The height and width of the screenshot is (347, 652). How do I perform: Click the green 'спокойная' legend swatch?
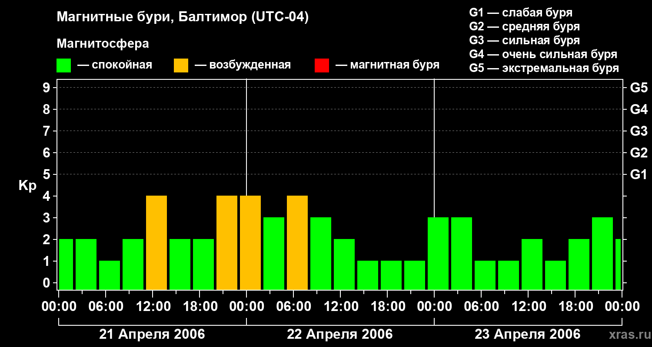(63, 65)
